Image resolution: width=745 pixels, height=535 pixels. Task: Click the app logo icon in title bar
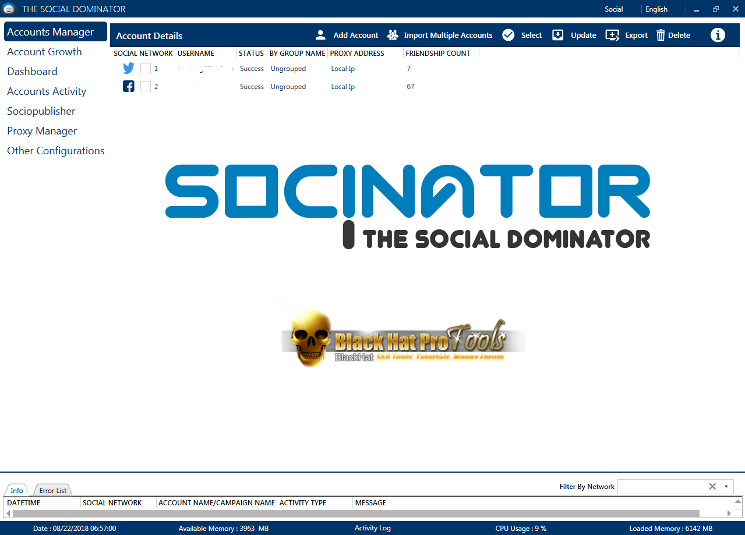pos(9,9)
